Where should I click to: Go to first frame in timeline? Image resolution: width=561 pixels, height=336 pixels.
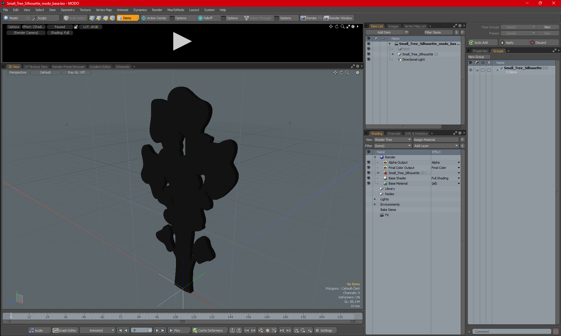point(120,330)
